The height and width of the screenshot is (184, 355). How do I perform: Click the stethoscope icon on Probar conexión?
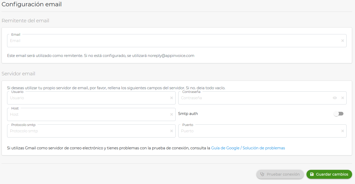click(x=262, y=174)
